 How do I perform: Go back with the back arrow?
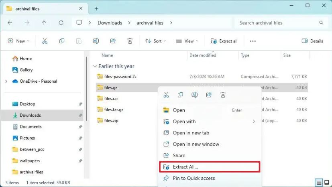[10, 22]
